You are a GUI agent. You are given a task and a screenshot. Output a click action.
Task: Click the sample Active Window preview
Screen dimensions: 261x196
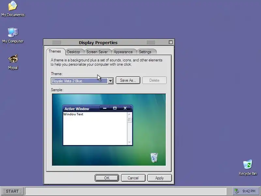click(x=98, y=125)
